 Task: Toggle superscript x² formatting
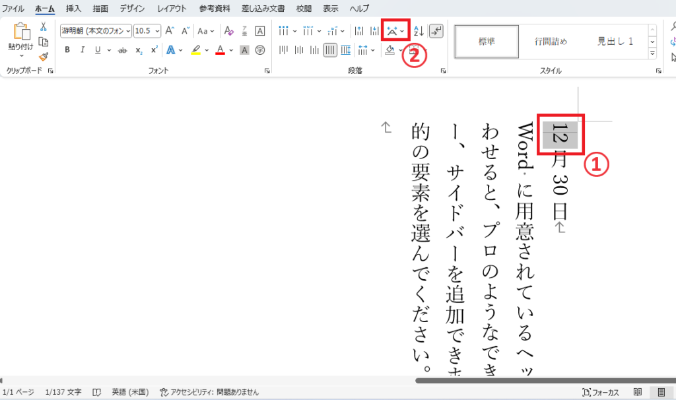pyautogui.click(x=154, y=50)
